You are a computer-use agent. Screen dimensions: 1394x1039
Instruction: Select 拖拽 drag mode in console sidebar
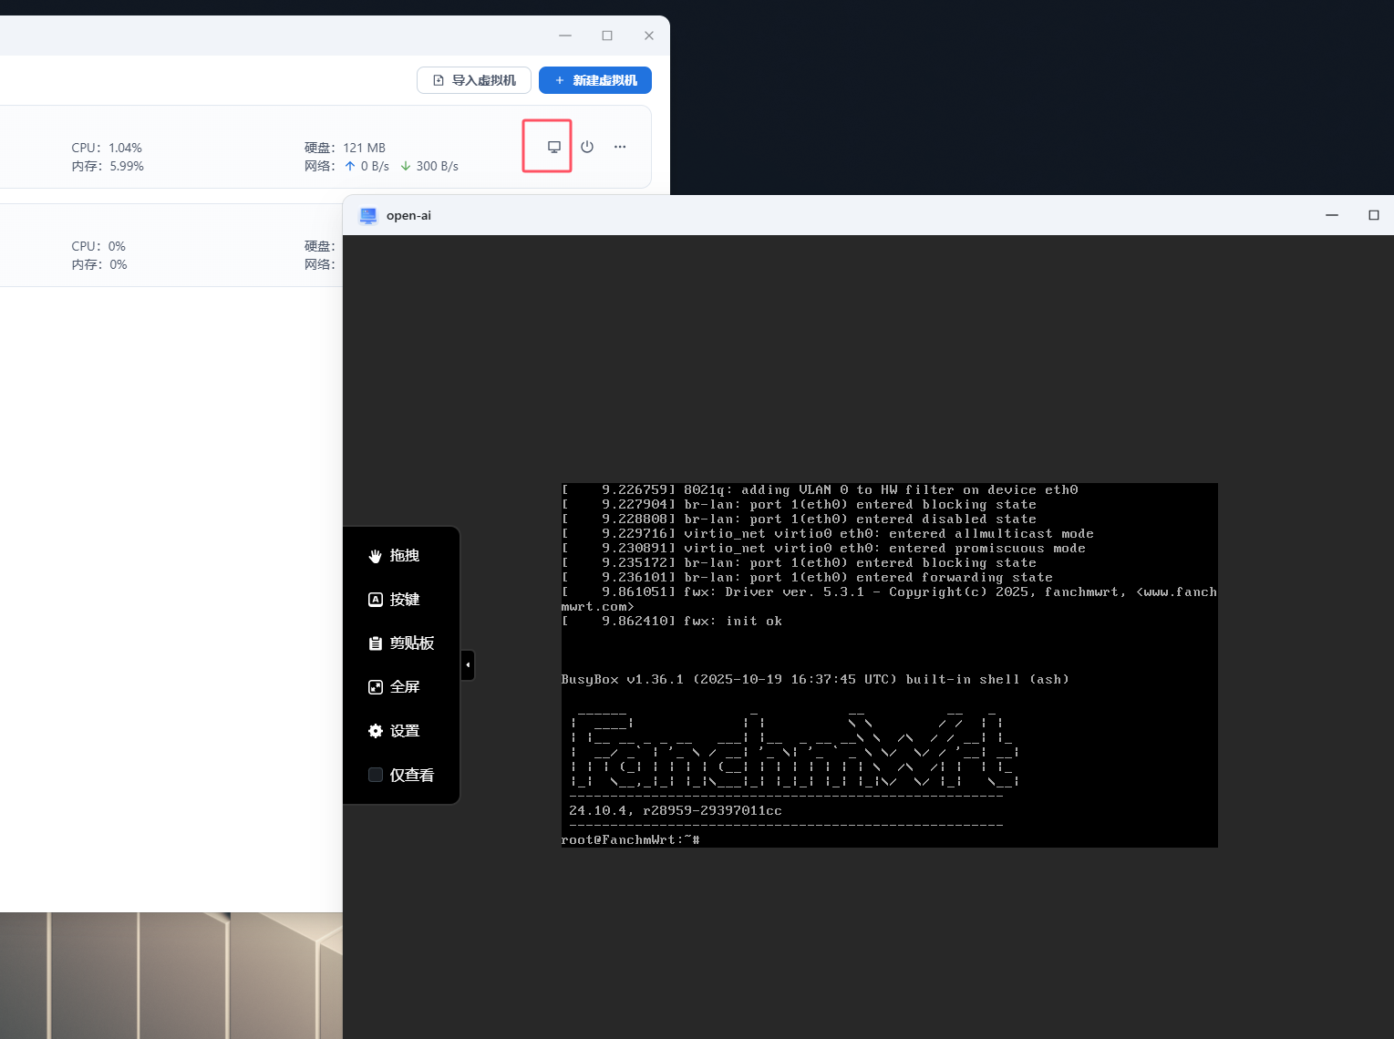point(394,556)
